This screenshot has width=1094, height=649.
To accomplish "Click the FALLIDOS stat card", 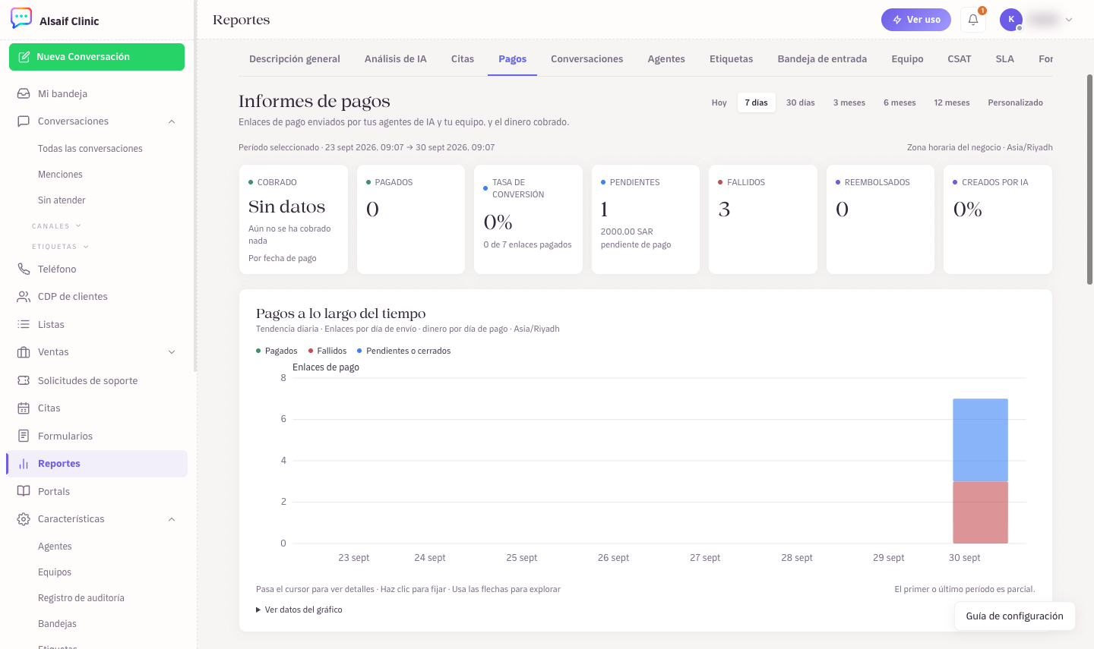I will [x=763, y=219].
